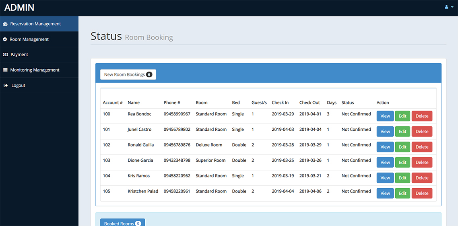This screenshot has height=226, width=458.
Task: Click the Check Out column header
Action: [309, 103]
